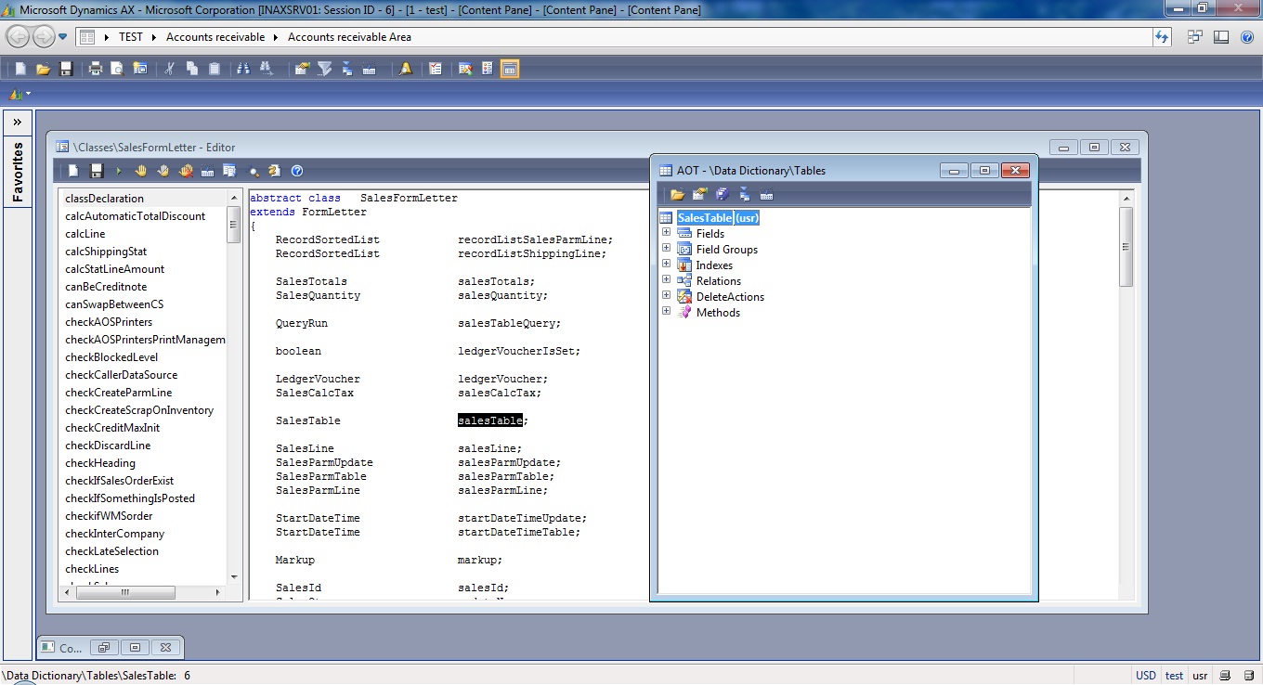The height and width of the screenshot is (685, 1263).
Task: Click the method list vertical scrollbar
Action: 234,388
